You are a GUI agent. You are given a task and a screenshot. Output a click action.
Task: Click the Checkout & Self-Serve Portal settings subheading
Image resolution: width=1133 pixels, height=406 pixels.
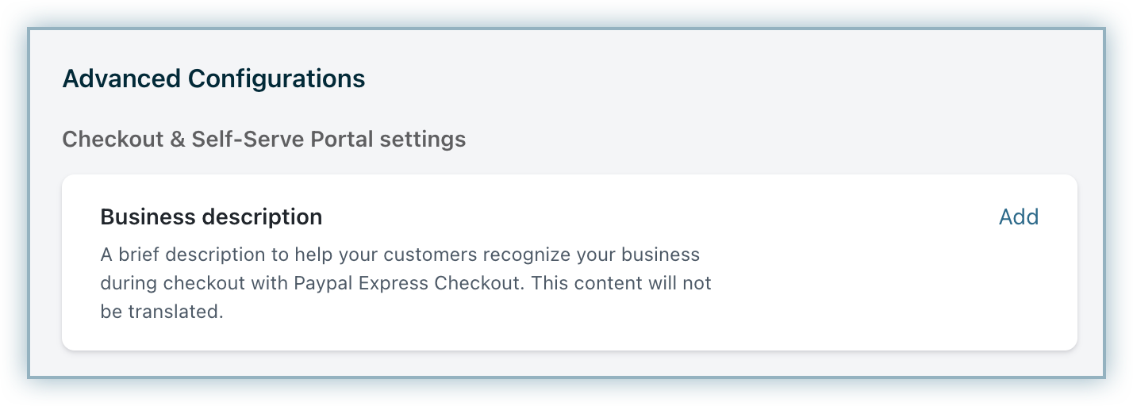263,140
